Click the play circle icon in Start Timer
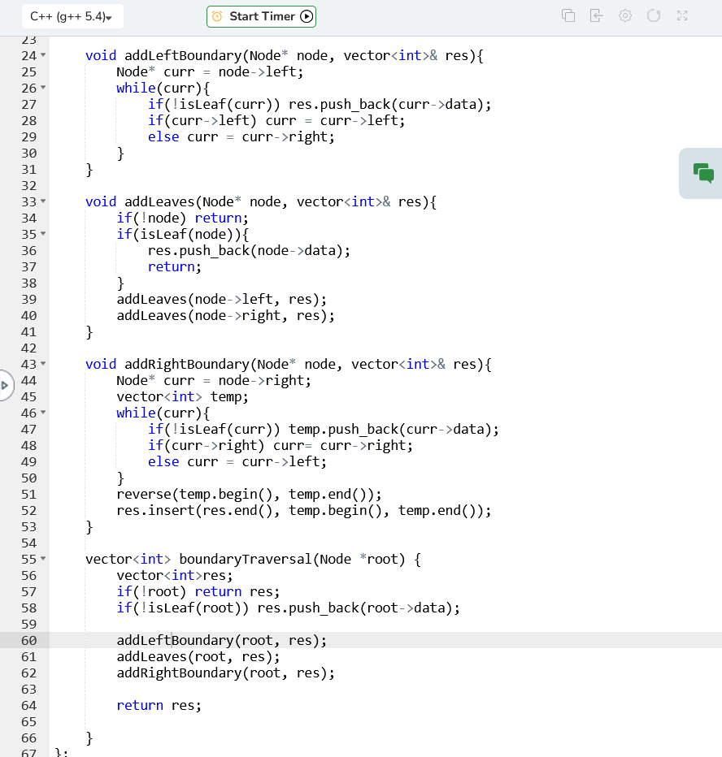 pos(307,16)
